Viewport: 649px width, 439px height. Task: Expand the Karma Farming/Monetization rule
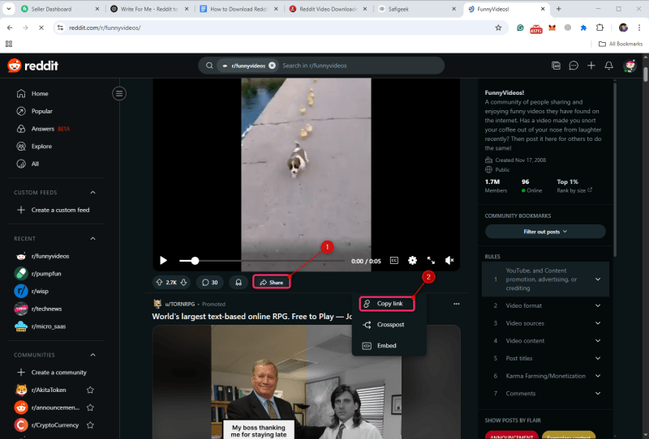(545, 376)
